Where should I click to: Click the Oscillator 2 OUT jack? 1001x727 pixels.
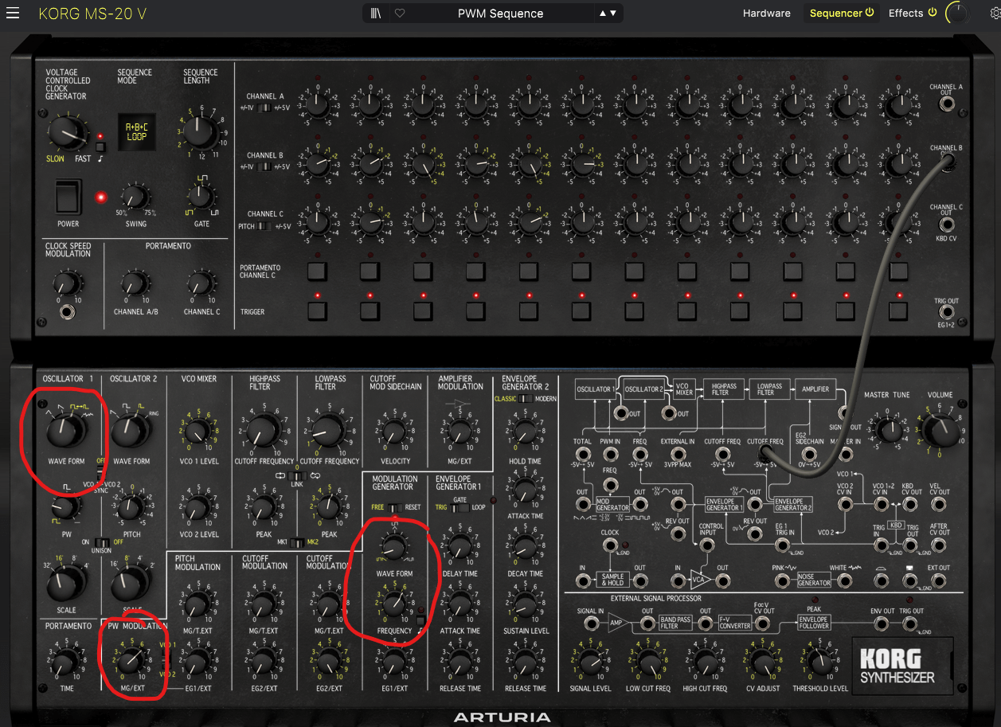669,413
